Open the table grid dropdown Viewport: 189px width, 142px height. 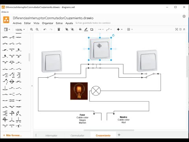coord(130,30)
